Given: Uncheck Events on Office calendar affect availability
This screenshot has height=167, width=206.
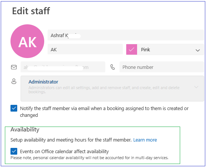Looking at the screenshot, I should click(x=14, y=151).
